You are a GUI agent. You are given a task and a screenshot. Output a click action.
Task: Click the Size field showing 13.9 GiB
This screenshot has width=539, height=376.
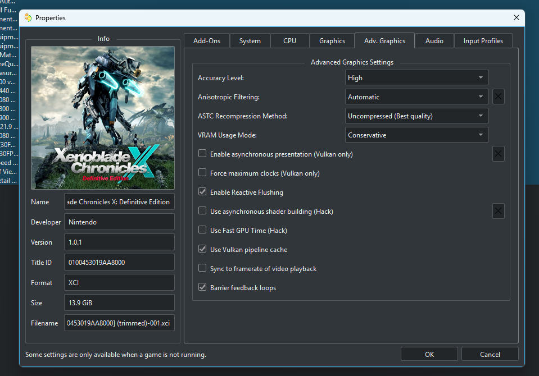119,303
